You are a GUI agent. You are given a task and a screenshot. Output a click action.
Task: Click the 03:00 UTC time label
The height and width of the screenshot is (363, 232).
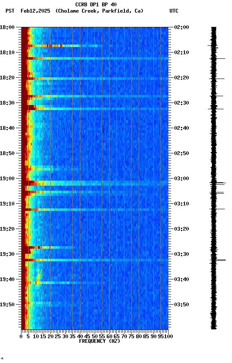pos(182,179)
